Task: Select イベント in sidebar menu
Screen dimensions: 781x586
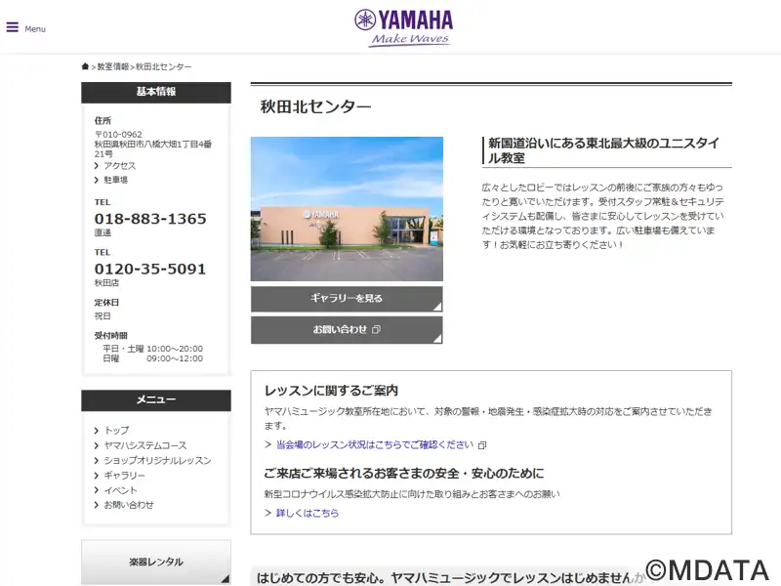Action: click(x=120, y=490)
